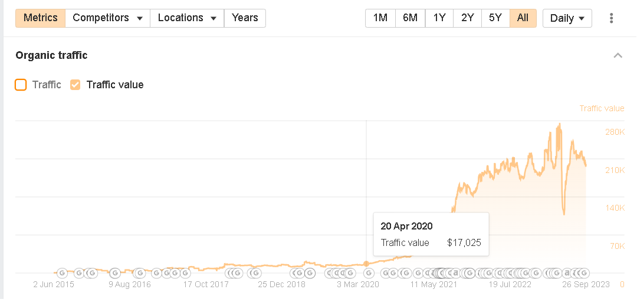Click the leftmost Google update marker on timeline
Viewport: 637px width, 306px height.
61,273
